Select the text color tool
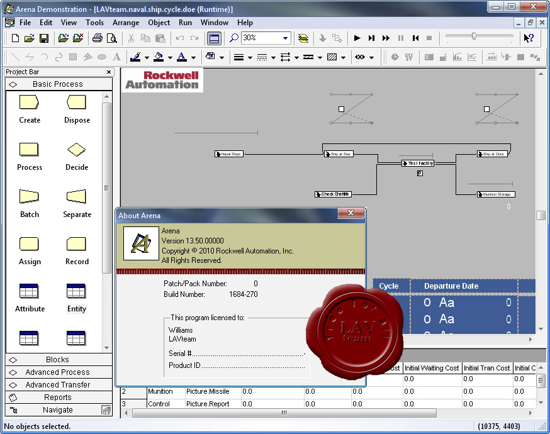The height and width of the screenshot is (434, 550). (182, 57)
